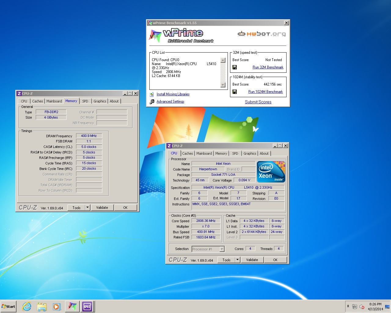Open Windows Explorer folder in taskbar

42,306
